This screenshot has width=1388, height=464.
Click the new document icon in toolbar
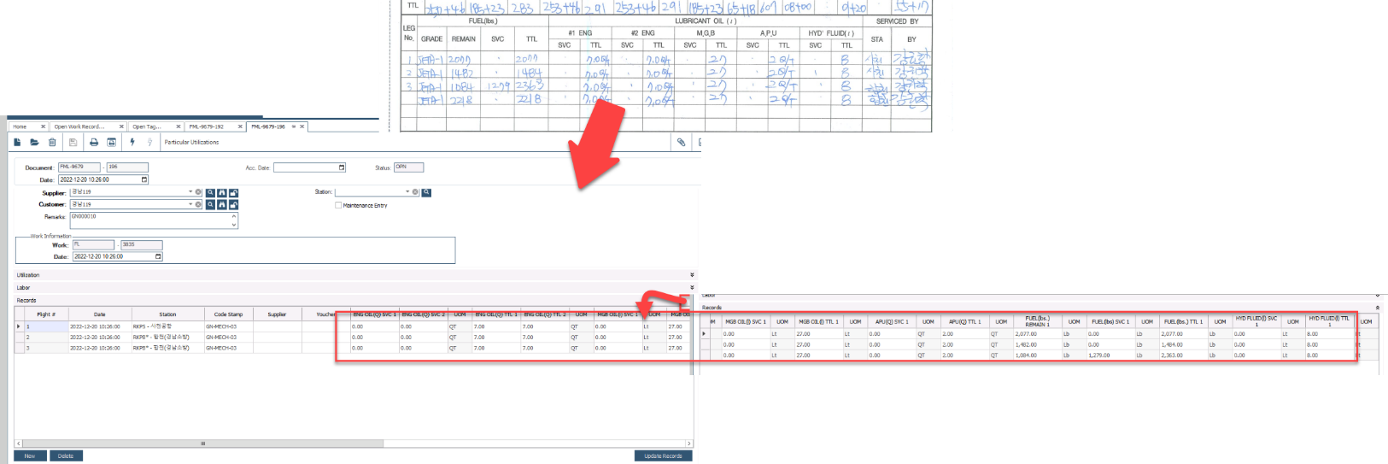(x=17, y=143)
